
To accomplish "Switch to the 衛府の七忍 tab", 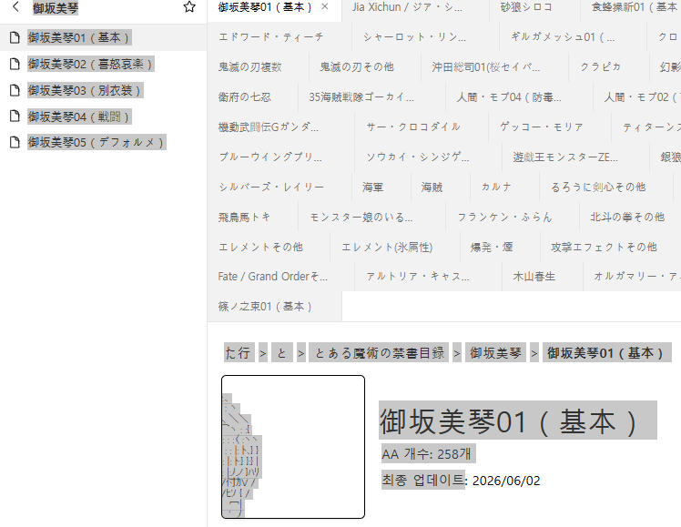I will [253, 96].
